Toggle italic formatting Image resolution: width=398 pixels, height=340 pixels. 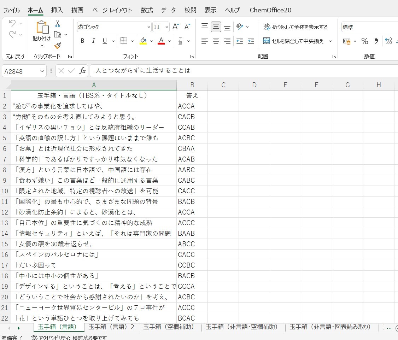pyautogui.click(x=94, y=41)
